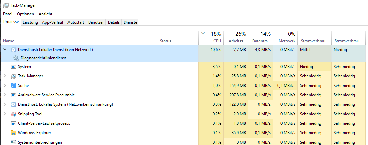
Task: Click the Snipping Tool scissors icon
Action: tap(13, 114)
